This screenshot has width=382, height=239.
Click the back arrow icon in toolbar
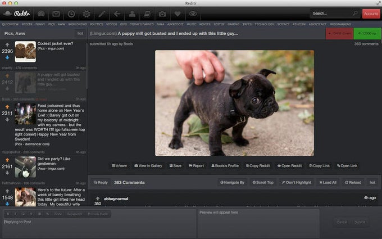tap(117, 13)
